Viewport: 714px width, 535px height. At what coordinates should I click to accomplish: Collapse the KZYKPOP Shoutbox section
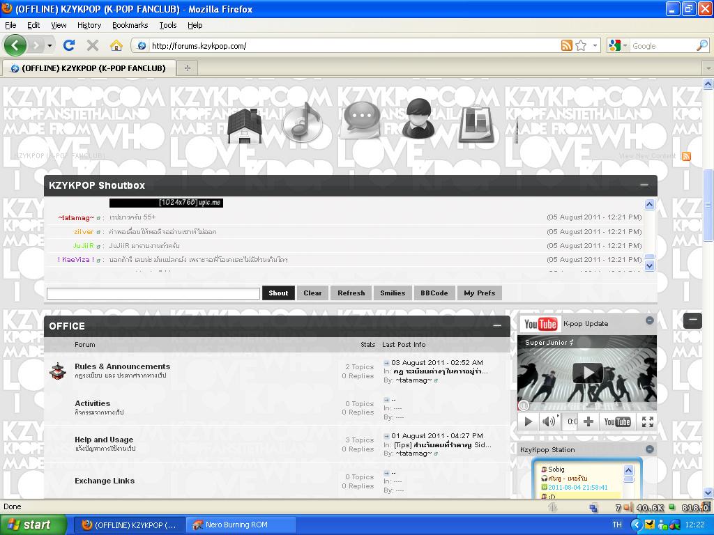[644, 185]
